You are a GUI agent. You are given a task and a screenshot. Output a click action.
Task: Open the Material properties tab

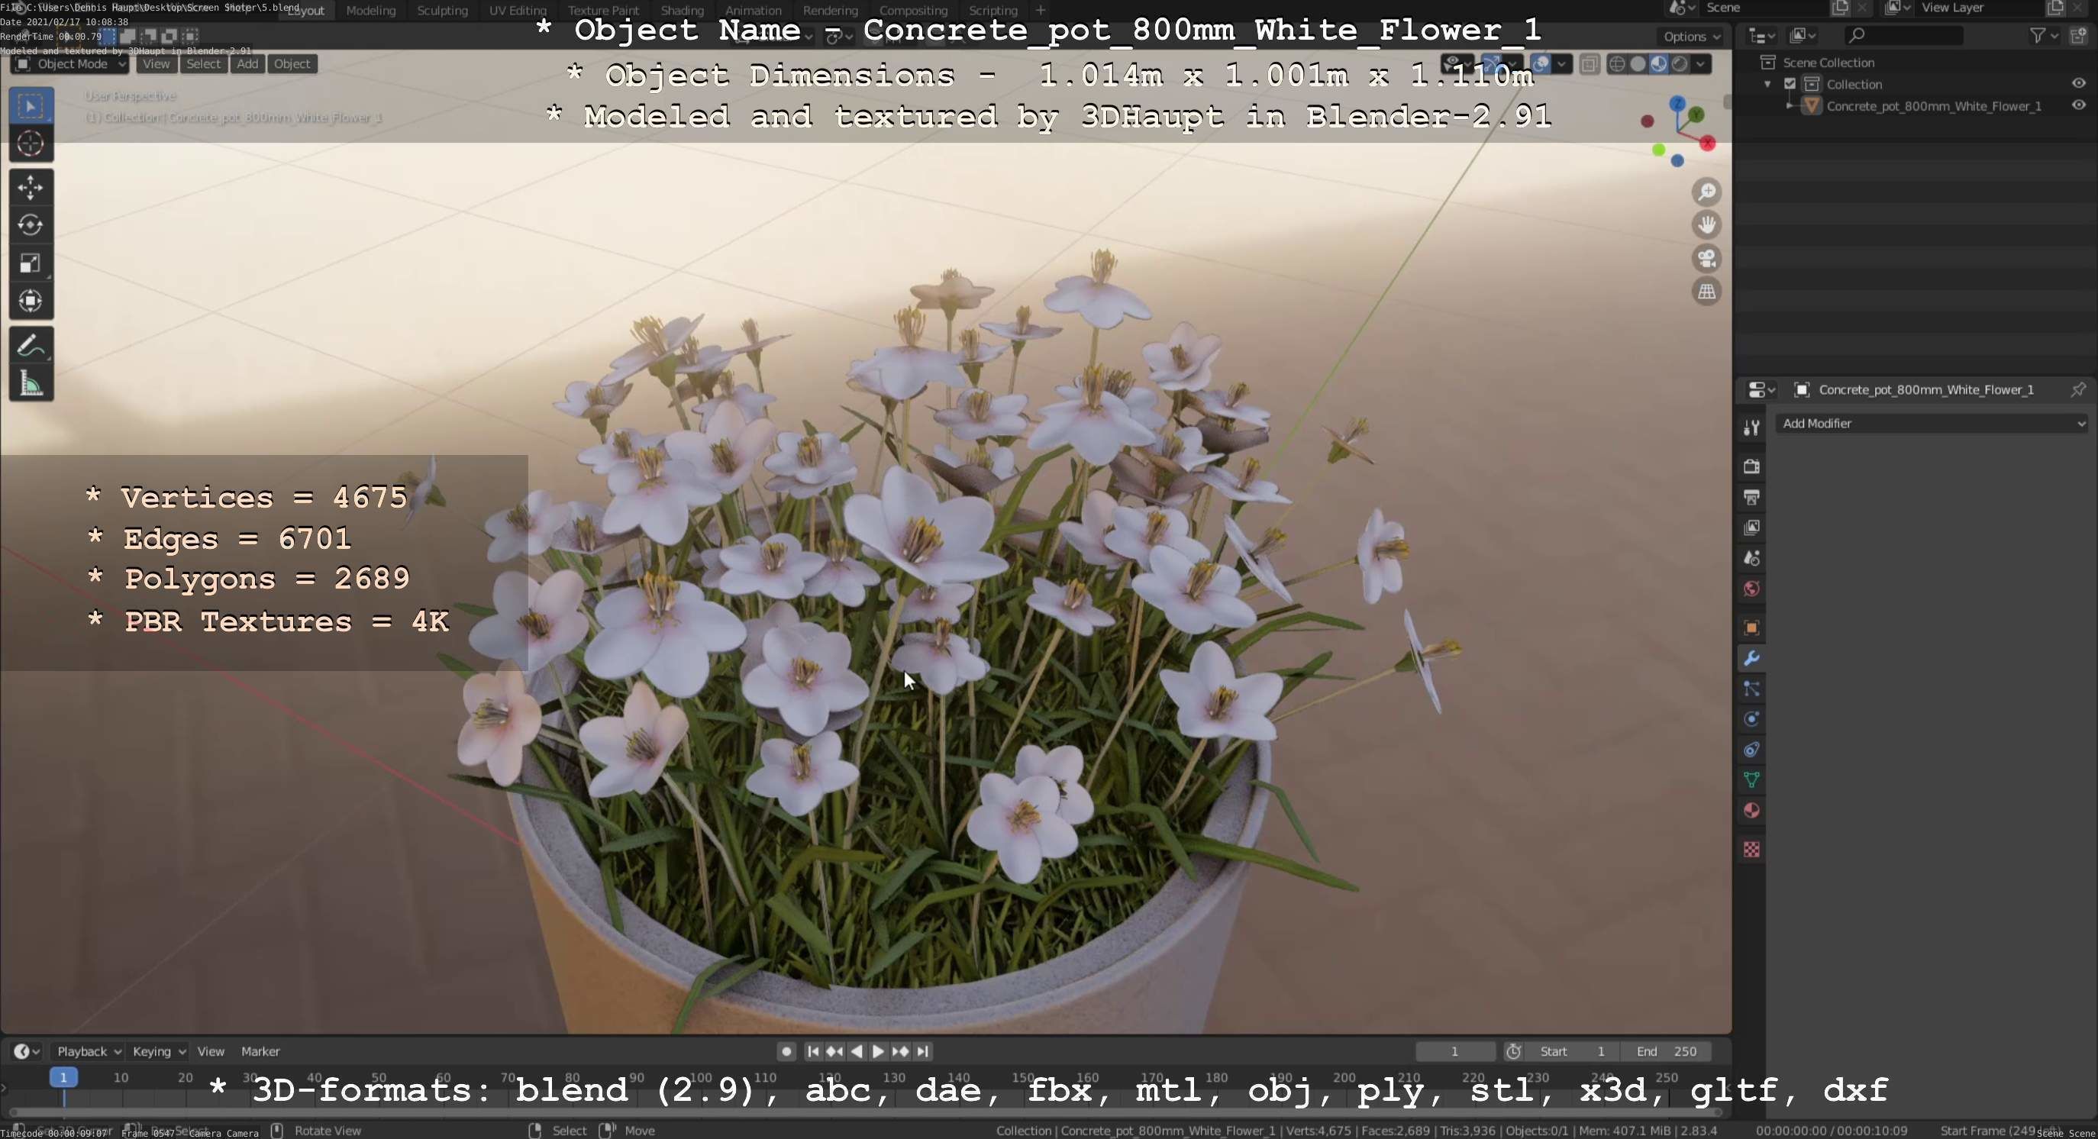[1751, 811]
